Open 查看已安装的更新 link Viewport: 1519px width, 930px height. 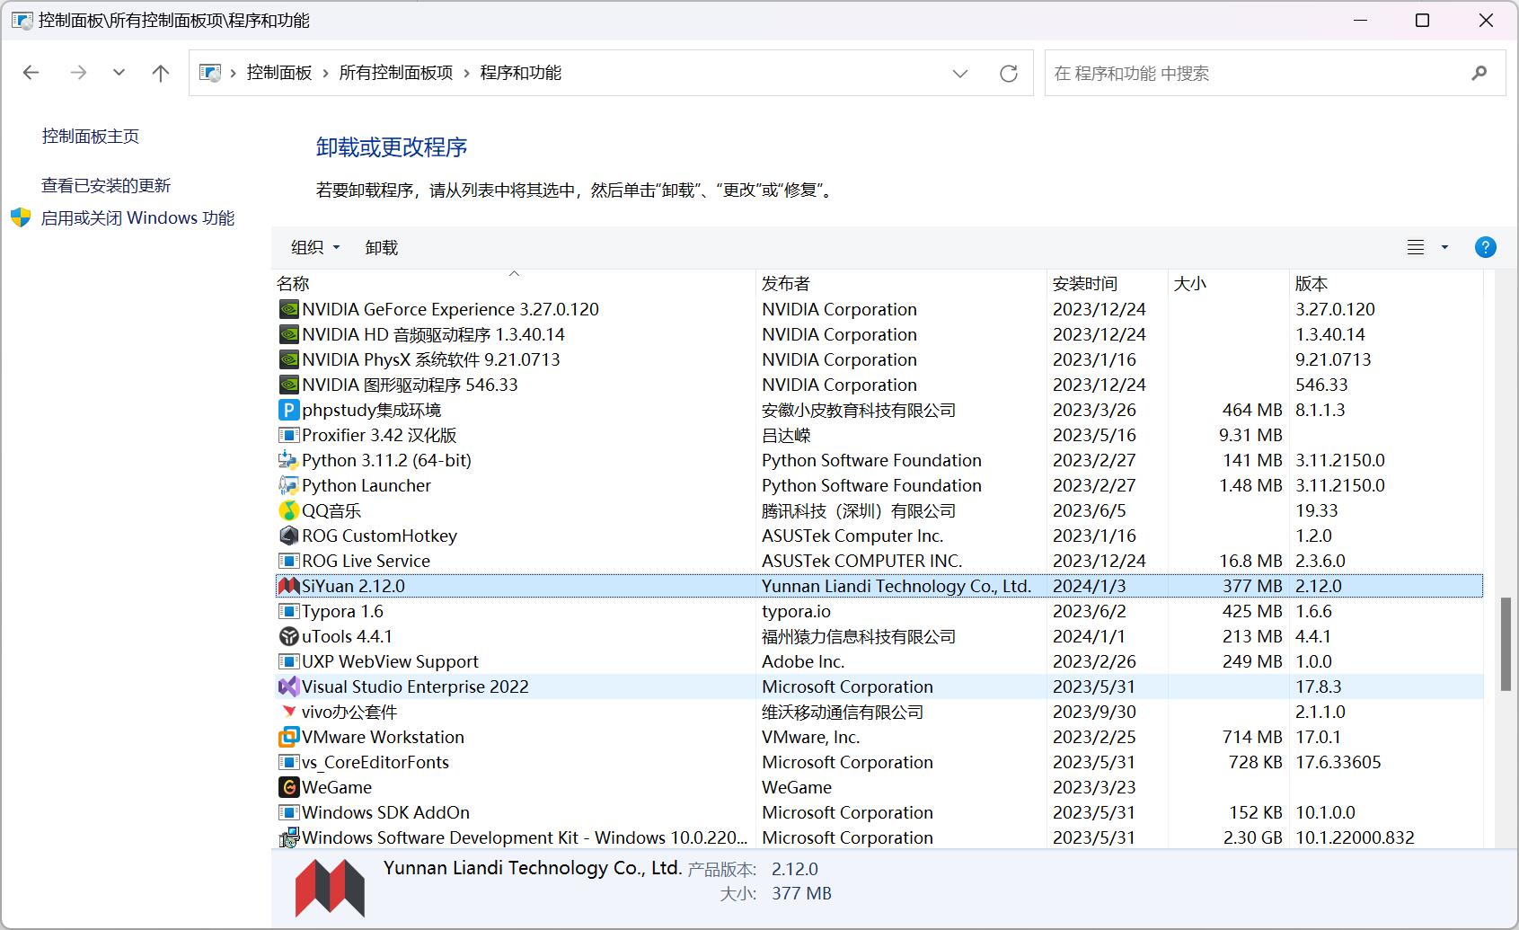(106, 185)
